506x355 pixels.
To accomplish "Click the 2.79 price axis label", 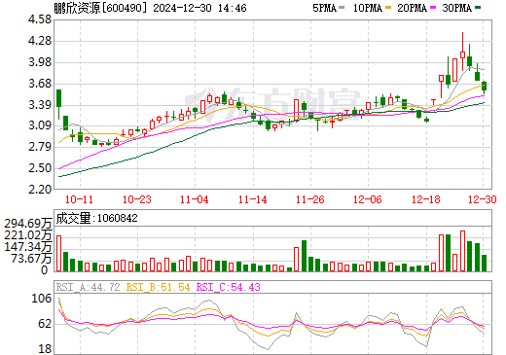I will (40, 147).
